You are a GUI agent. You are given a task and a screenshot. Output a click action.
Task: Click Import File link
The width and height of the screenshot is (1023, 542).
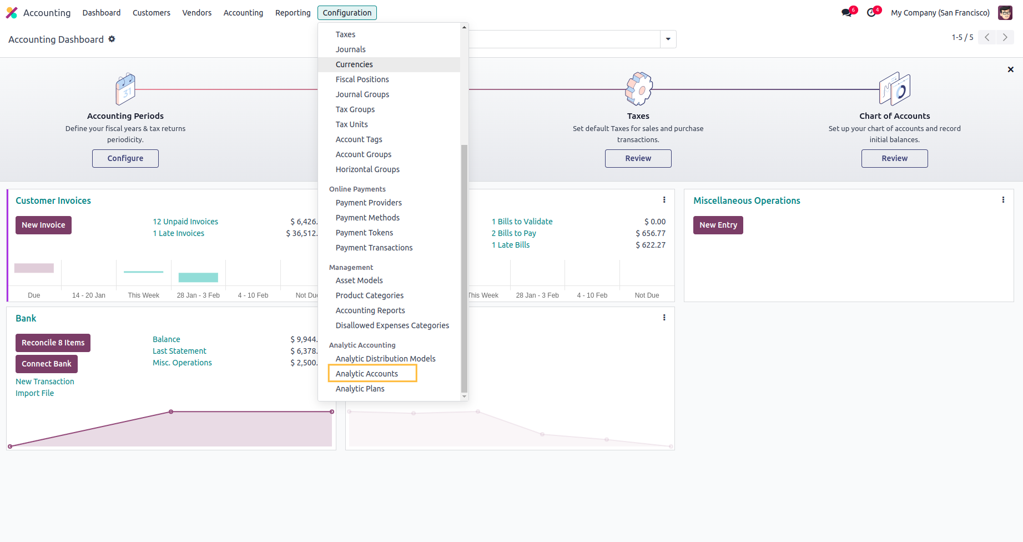35,393
